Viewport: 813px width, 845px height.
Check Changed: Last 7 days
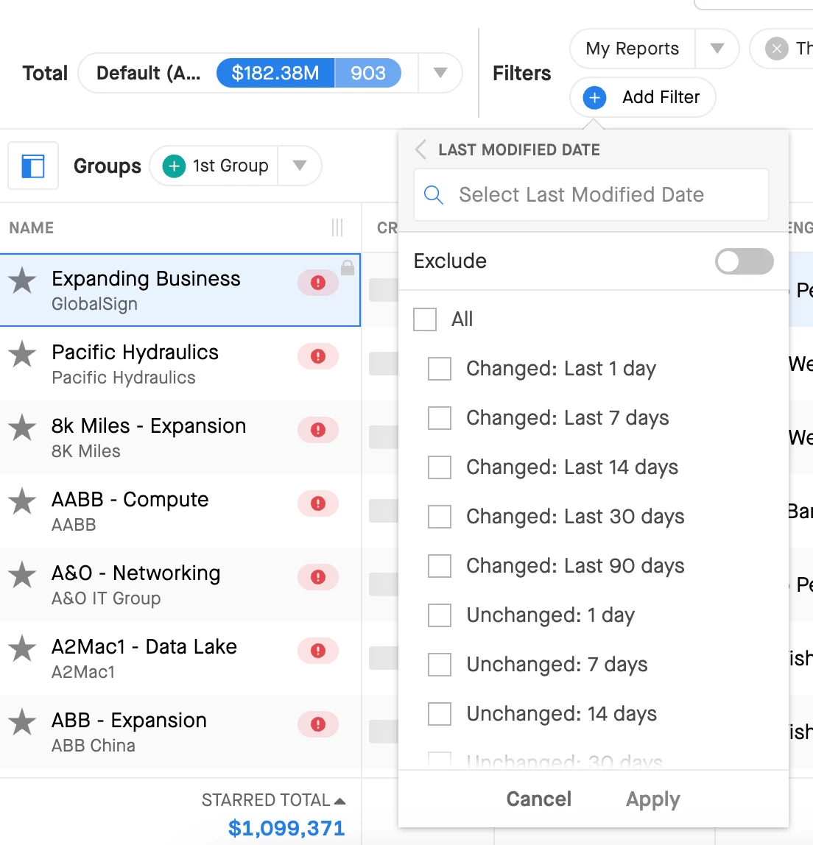[x=440, y=417]
